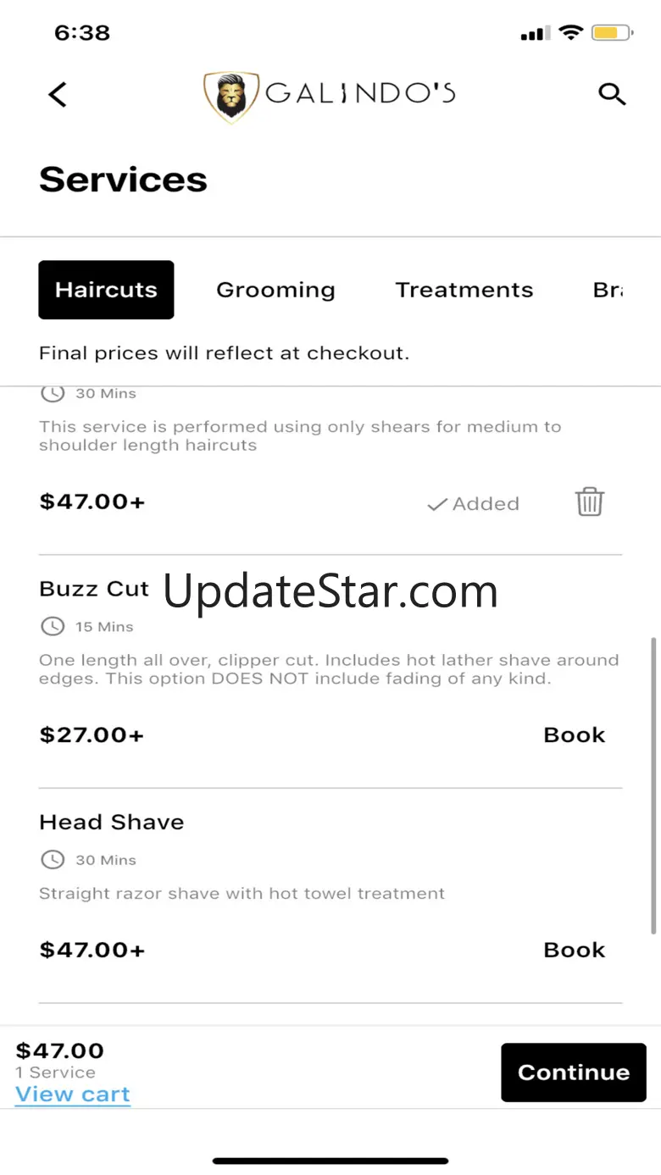
Task: Open the Treatments tab
Action: coord(464,290)
